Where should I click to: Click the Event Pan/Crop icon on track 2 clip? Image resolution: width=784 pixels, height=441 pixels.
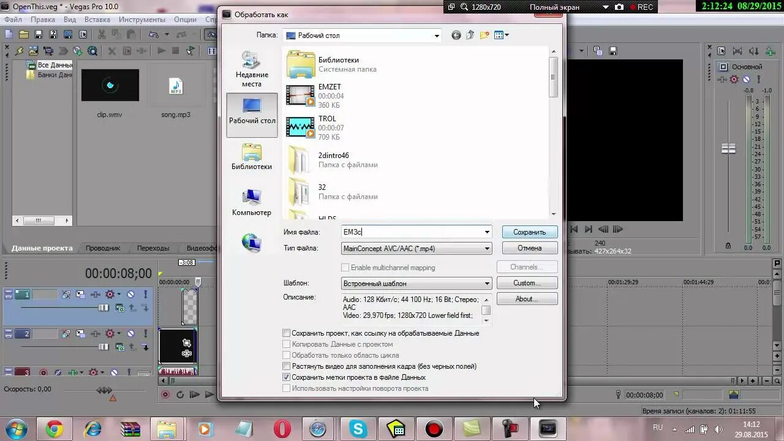click(x=187, y=343)
